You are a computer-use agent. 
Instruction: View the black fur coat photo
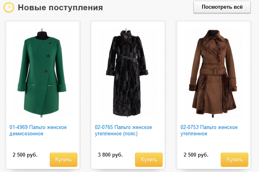click(127, 73)
